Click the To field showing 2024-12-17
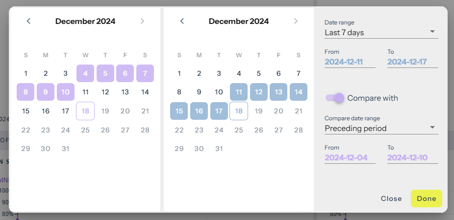 tap(412, 62)
